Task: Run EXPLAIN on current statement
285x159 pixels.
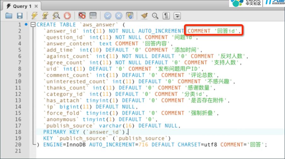Action: pyautogui.click(x=56, y=16)
